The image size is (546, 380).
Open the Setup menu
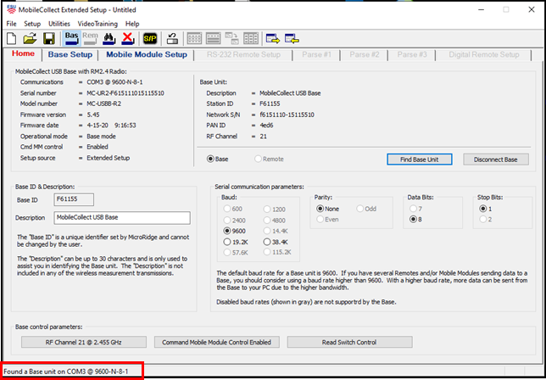(32, 24)
